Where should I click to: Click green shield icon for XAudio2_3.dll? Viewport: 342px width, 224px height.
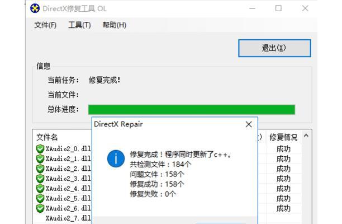[40, 179]
